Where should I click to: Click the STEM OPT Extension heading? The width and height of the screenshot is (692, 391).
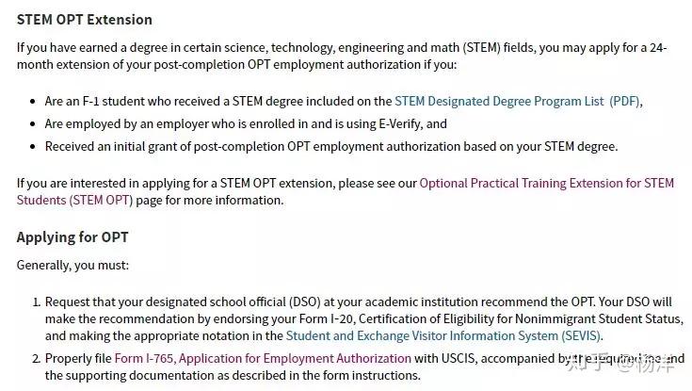pos(85,20)
